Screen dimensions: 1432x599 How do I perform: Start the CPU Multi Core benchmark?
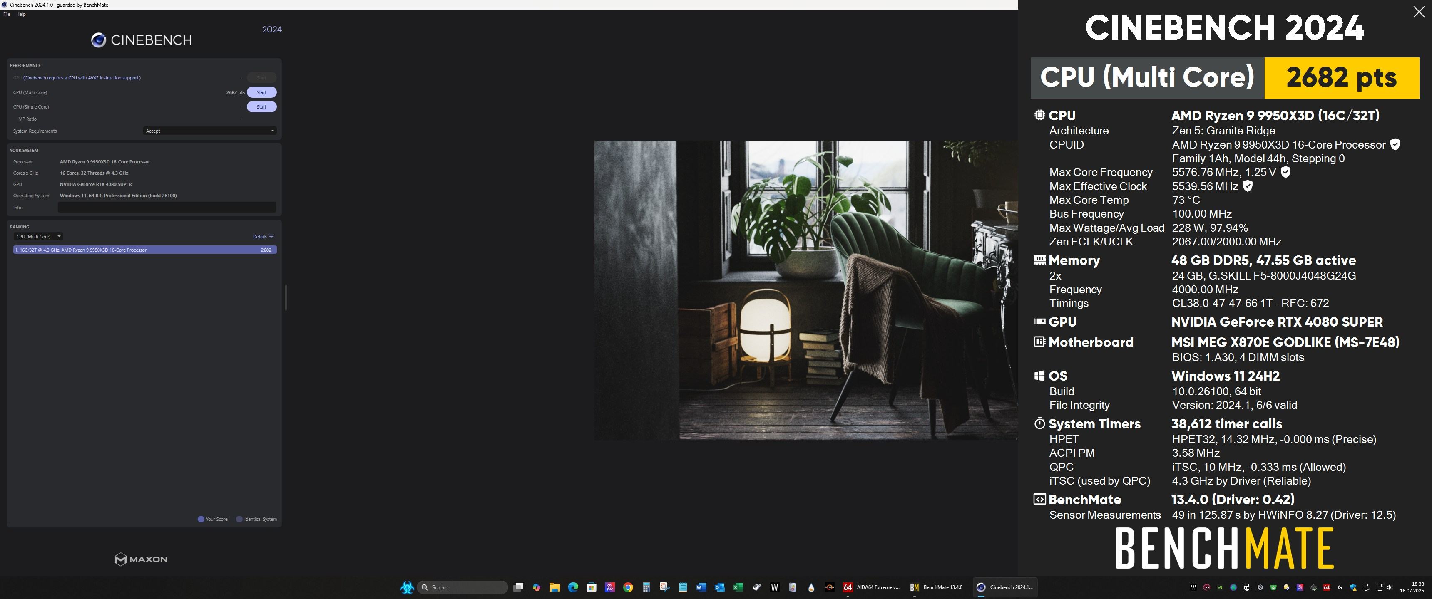(261, 92)
